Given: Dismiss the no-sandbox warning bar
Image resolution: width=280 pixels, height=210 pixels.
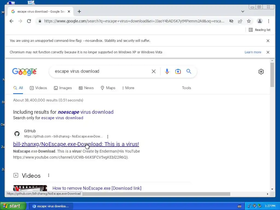Looking at the screenshot, I should pos(268,41).
